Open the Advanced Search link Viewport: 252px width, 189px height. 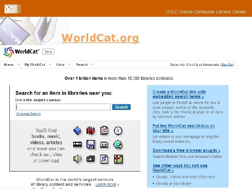(28, 114)
